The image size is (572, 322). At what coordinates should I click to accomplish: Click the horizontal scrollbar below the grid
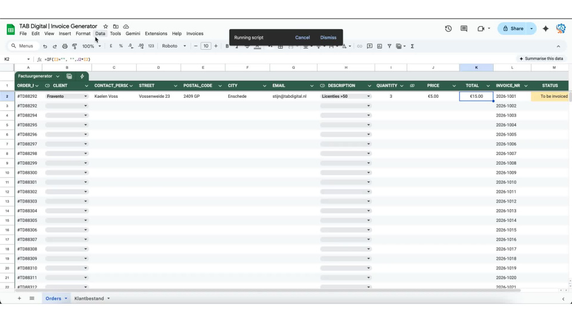268,291
